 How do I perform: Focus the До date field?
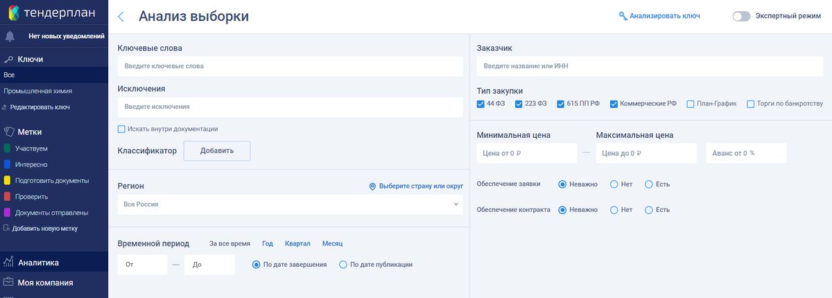click(x=209, y=265)
